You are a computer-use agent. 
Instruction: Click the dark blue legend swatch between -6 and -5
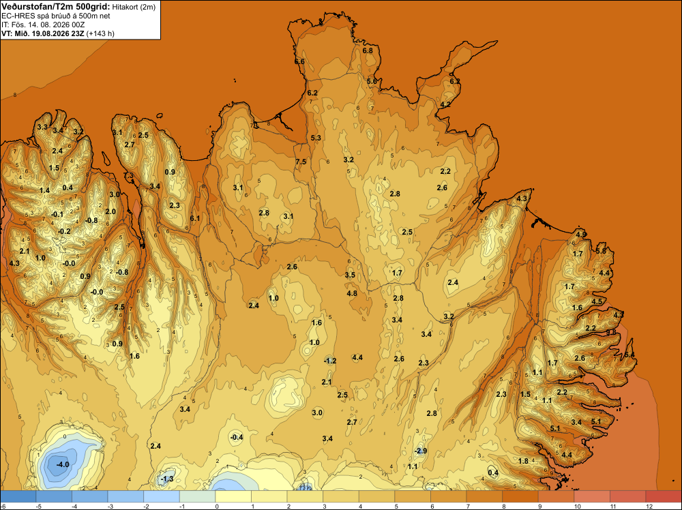pos(18,496)
